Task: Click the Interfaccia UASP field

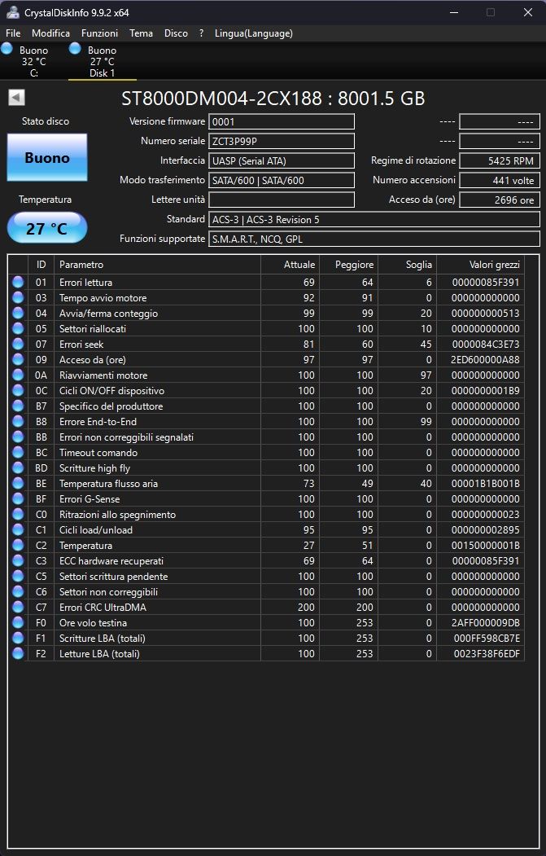Action: 282,161
